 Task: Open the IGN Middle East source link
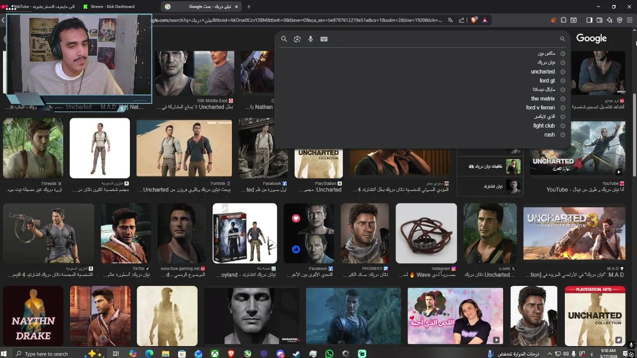pyautogui.click(x=215, y=101)
